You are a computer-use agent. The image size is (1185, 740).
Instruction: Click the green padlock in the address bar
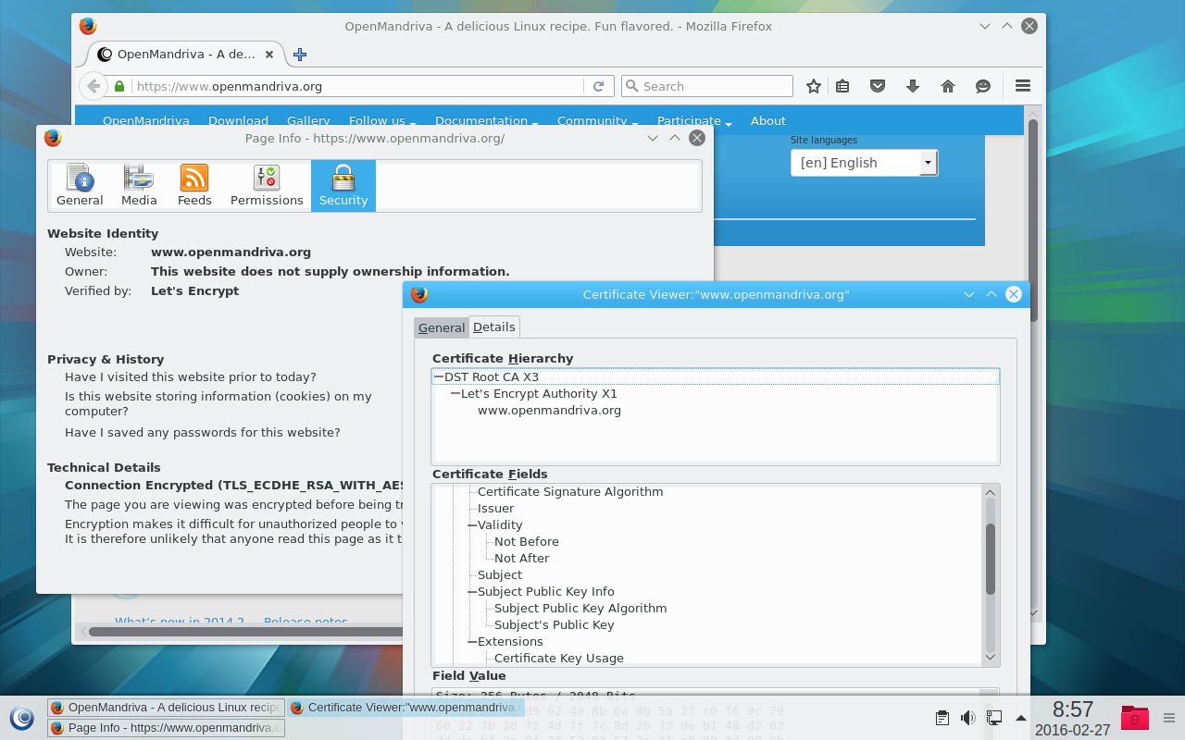(118, 86)
